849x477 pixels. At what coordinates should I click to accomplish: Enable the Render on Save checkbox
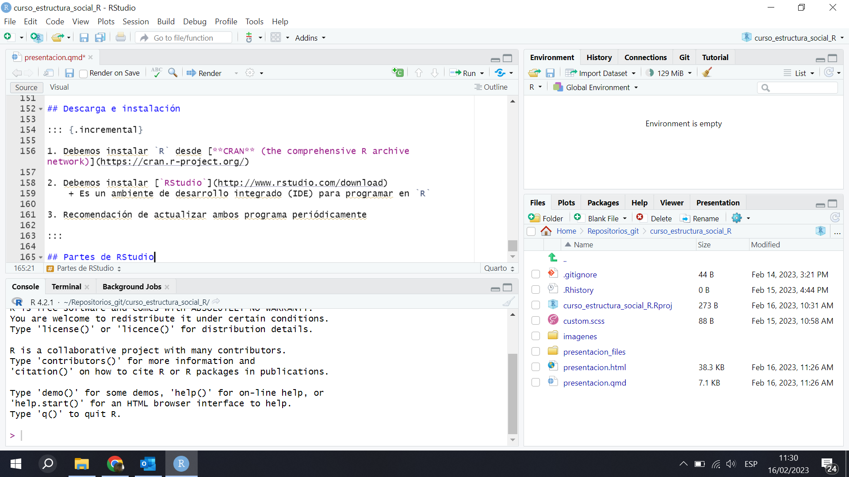84,74
